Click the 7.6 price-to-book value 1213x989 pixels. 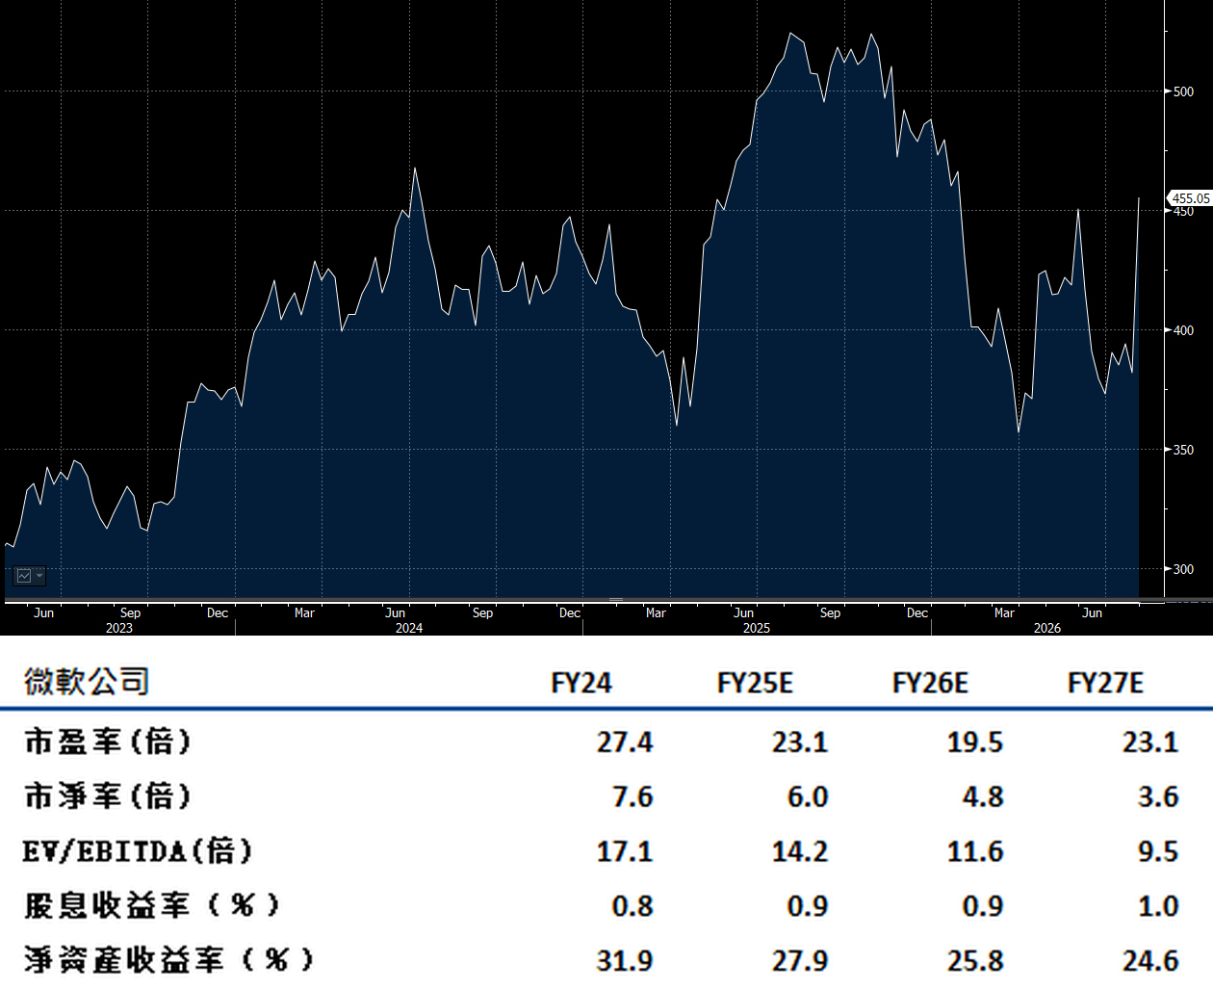point(632,797)
